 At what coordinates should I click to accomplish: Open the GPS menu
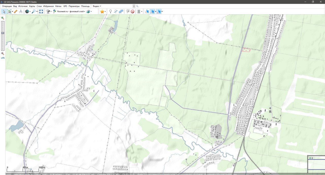[x=65, y=6]
